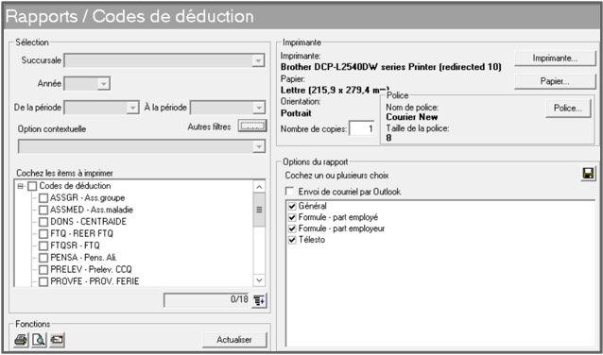Check the ASSGR - Ass.groupe item
The image size is (603, 355).
(43, 198)
